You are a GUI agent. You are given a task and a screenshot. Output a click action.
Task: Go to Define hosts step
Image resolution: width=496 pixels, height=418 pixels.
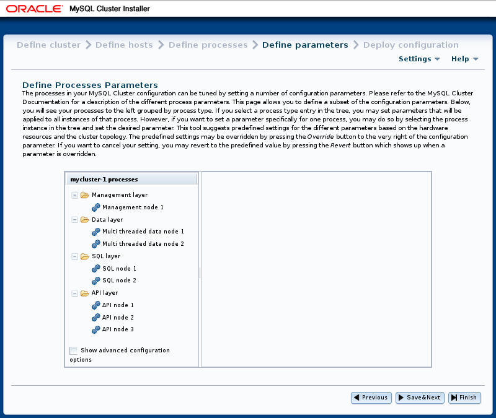pyautogui.click(x=124, y=45)
